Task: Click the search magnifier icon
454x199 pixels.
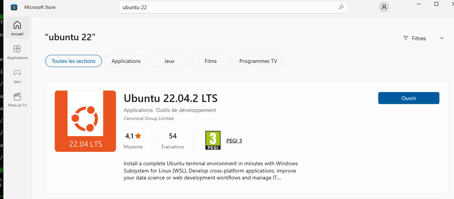Action: (x=341, y=7)
